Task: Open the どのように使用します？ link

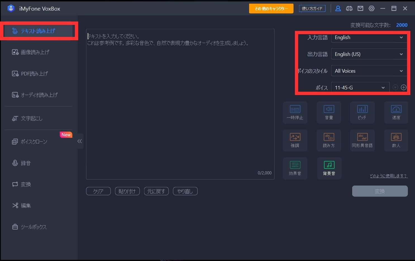Action: [x=388, y=176]
